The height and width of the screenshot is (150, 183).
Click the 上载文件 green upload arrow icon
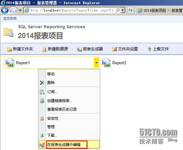click(150, 49)
